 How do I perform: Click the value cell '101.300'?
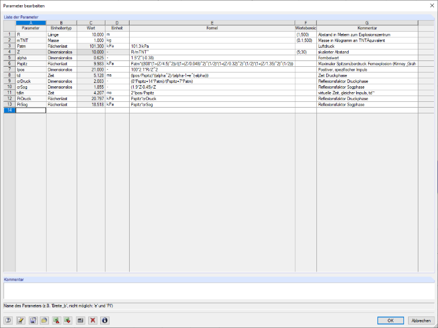[x=91, y=46]
